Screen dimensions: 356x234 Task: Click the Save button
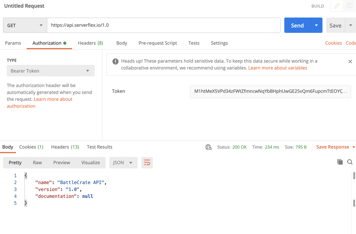[x=336, y=25]
